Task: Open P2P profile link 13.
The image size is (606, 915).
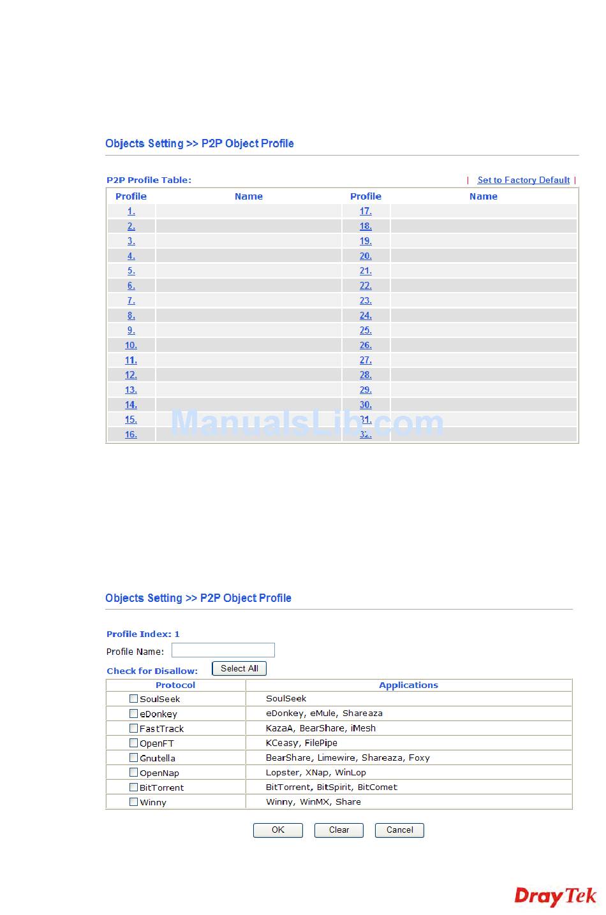Action: click(131, 390)
